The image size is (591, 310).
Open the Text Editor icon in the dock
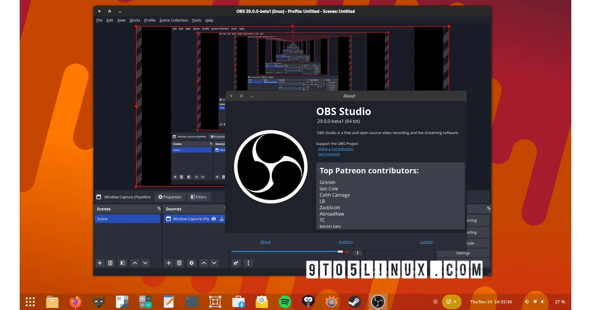[168, 302]
